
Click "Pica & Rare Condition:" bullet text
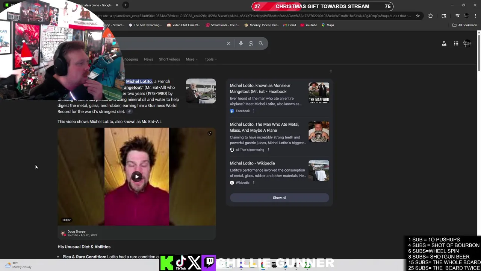pyautogui.click(x=84, y=257)
